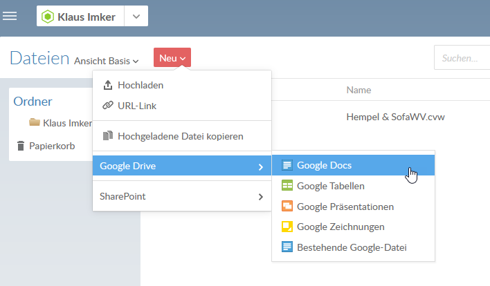Select the Klaus Imker folder in Ordner tree
Image resolution: width=490 pixels, height=286 pixels.
point(67,123)
